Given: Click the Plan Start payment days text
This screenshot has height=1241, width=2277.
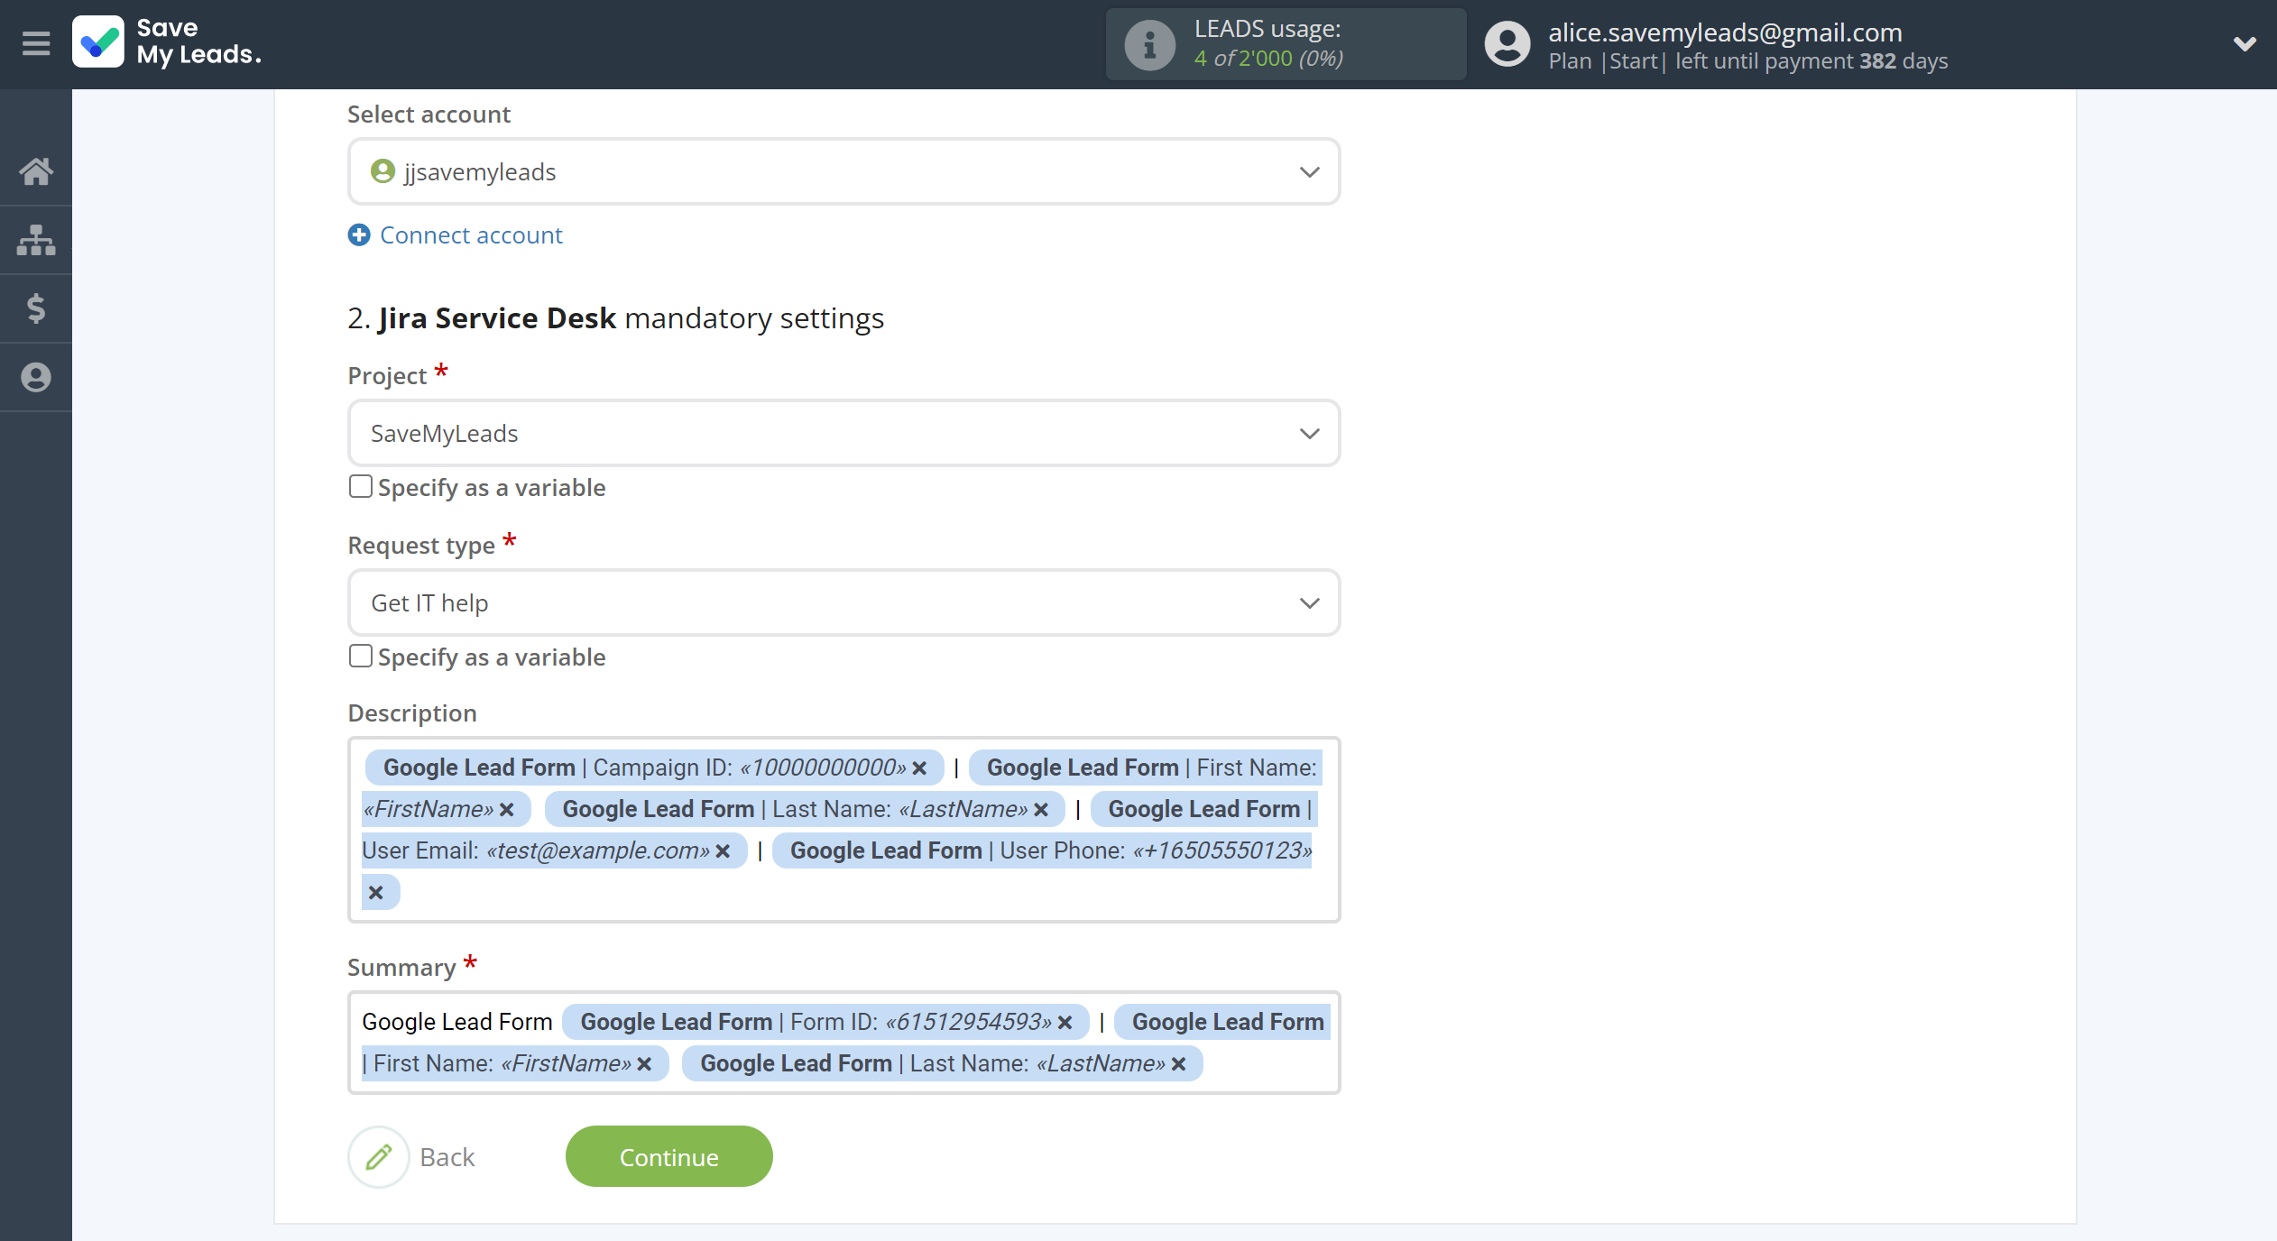Looking at the screenshot, I should click(x=1748, y=61).
